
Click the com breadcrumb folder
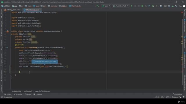(x=43, y=6)
